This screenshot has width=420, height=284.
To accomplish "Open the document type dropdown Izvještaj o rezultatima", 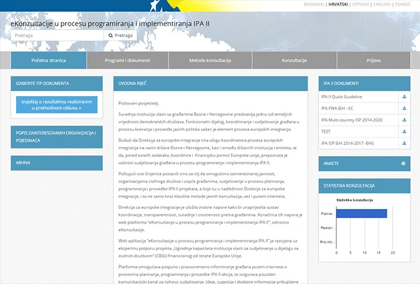I will (x=56, y=105).
